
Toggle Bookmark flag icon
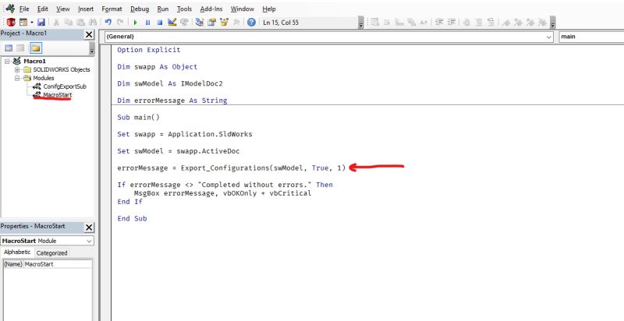pyautogui.click(x=505, y=23)
